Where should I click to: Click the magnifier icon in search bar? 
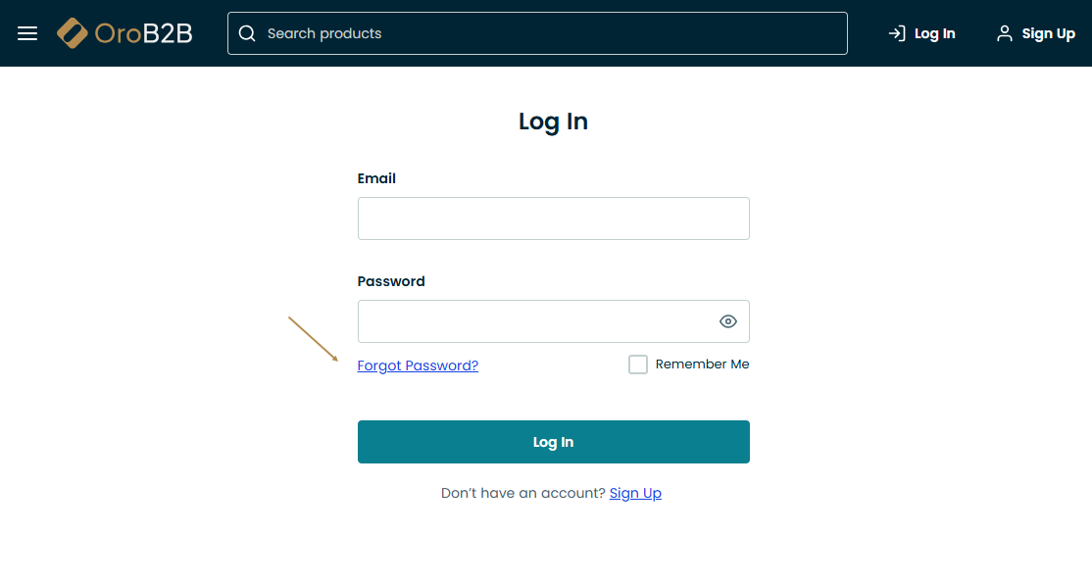click(x=247, y=33)
